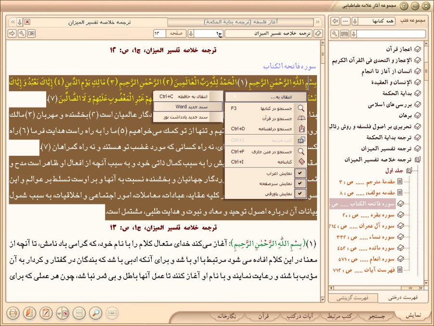Click the split-view icon in document toolbar

click(32, 34)
